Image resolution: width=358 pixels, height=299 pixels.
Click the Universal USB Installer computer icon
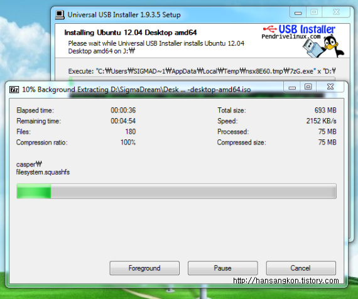[x=60, y=15]
